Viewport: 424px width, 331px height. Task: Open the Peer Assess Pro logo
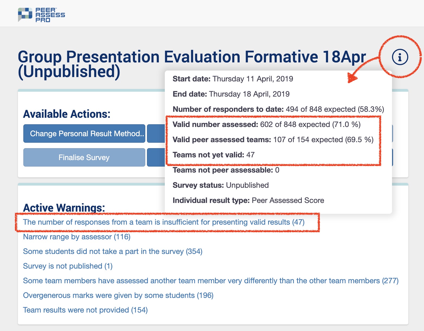(x=41, y=15)
